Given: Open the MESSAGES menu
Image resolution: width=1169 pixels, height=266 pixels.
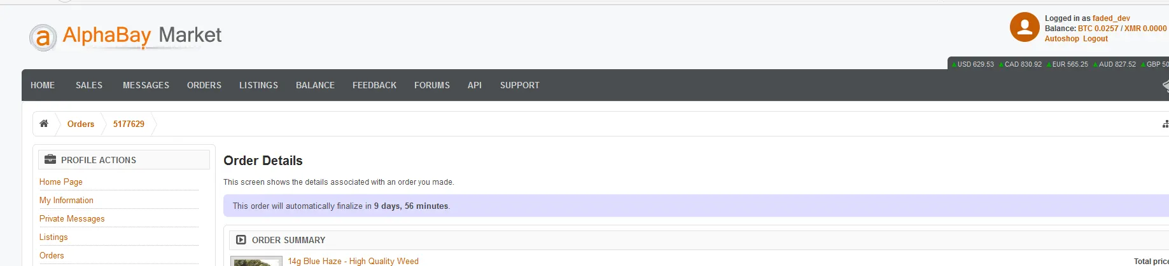Looking at the screenshot, I should tap(146, 85).
